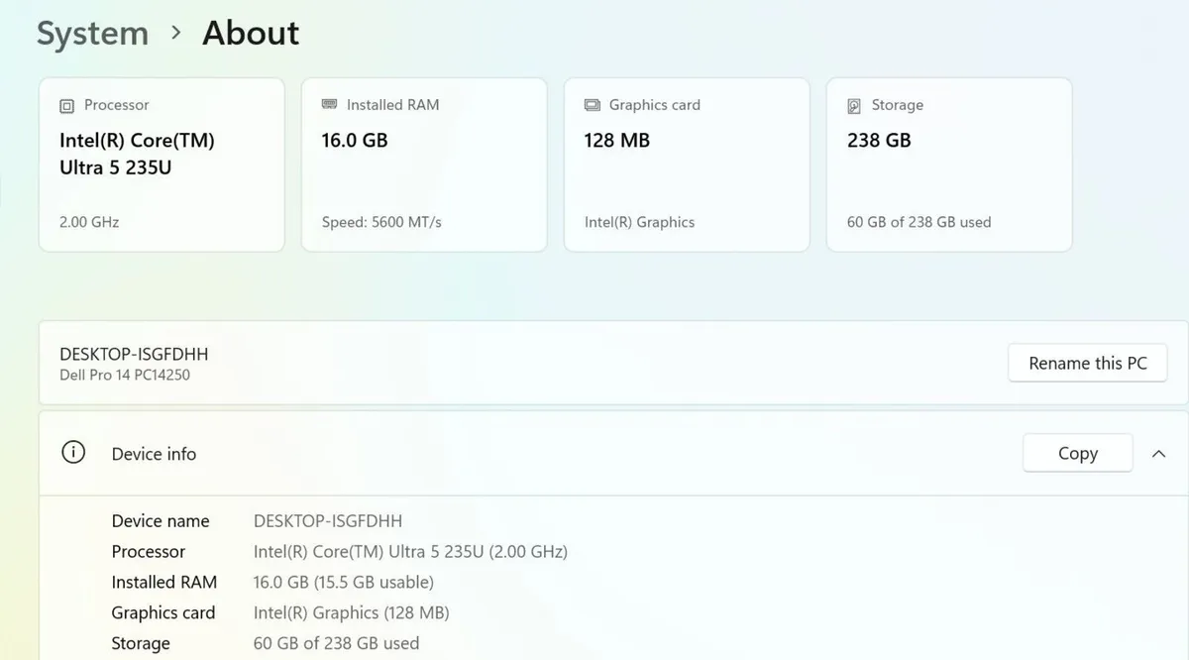Screen dimensions: 1189x660
Task: Copy device info to clipboard
Action: [x=1077, y=453]
